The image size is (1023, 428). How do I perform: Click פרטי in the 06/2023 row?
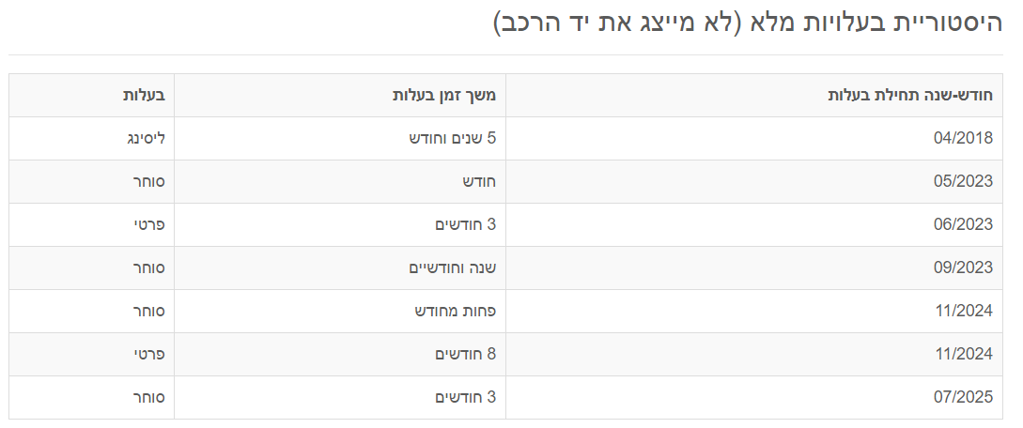[150, 225]
